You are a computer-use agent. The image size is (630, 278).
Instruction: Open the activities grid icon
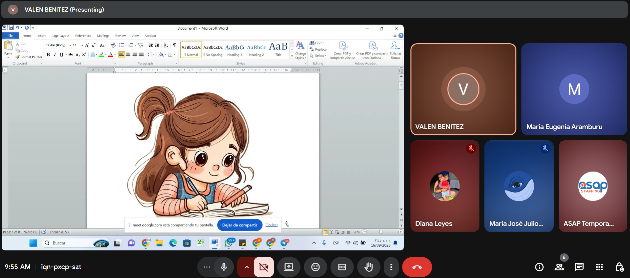tap(599, 267)
